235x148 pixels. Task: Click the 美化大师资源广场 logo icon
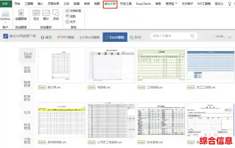(6, 36)
